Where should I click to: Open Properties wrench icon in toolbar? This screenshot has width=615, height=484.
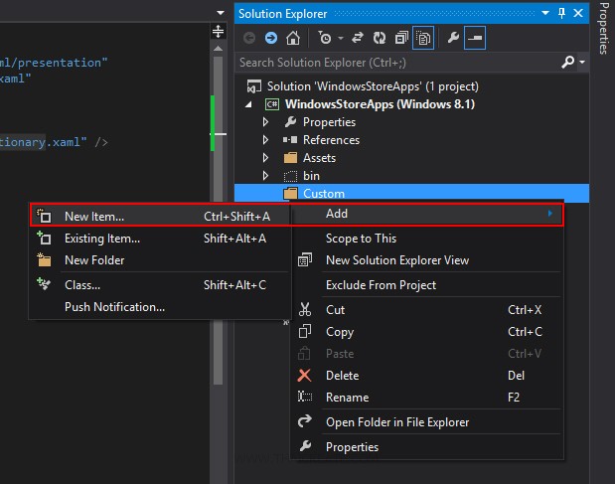(x=453, y=38)
